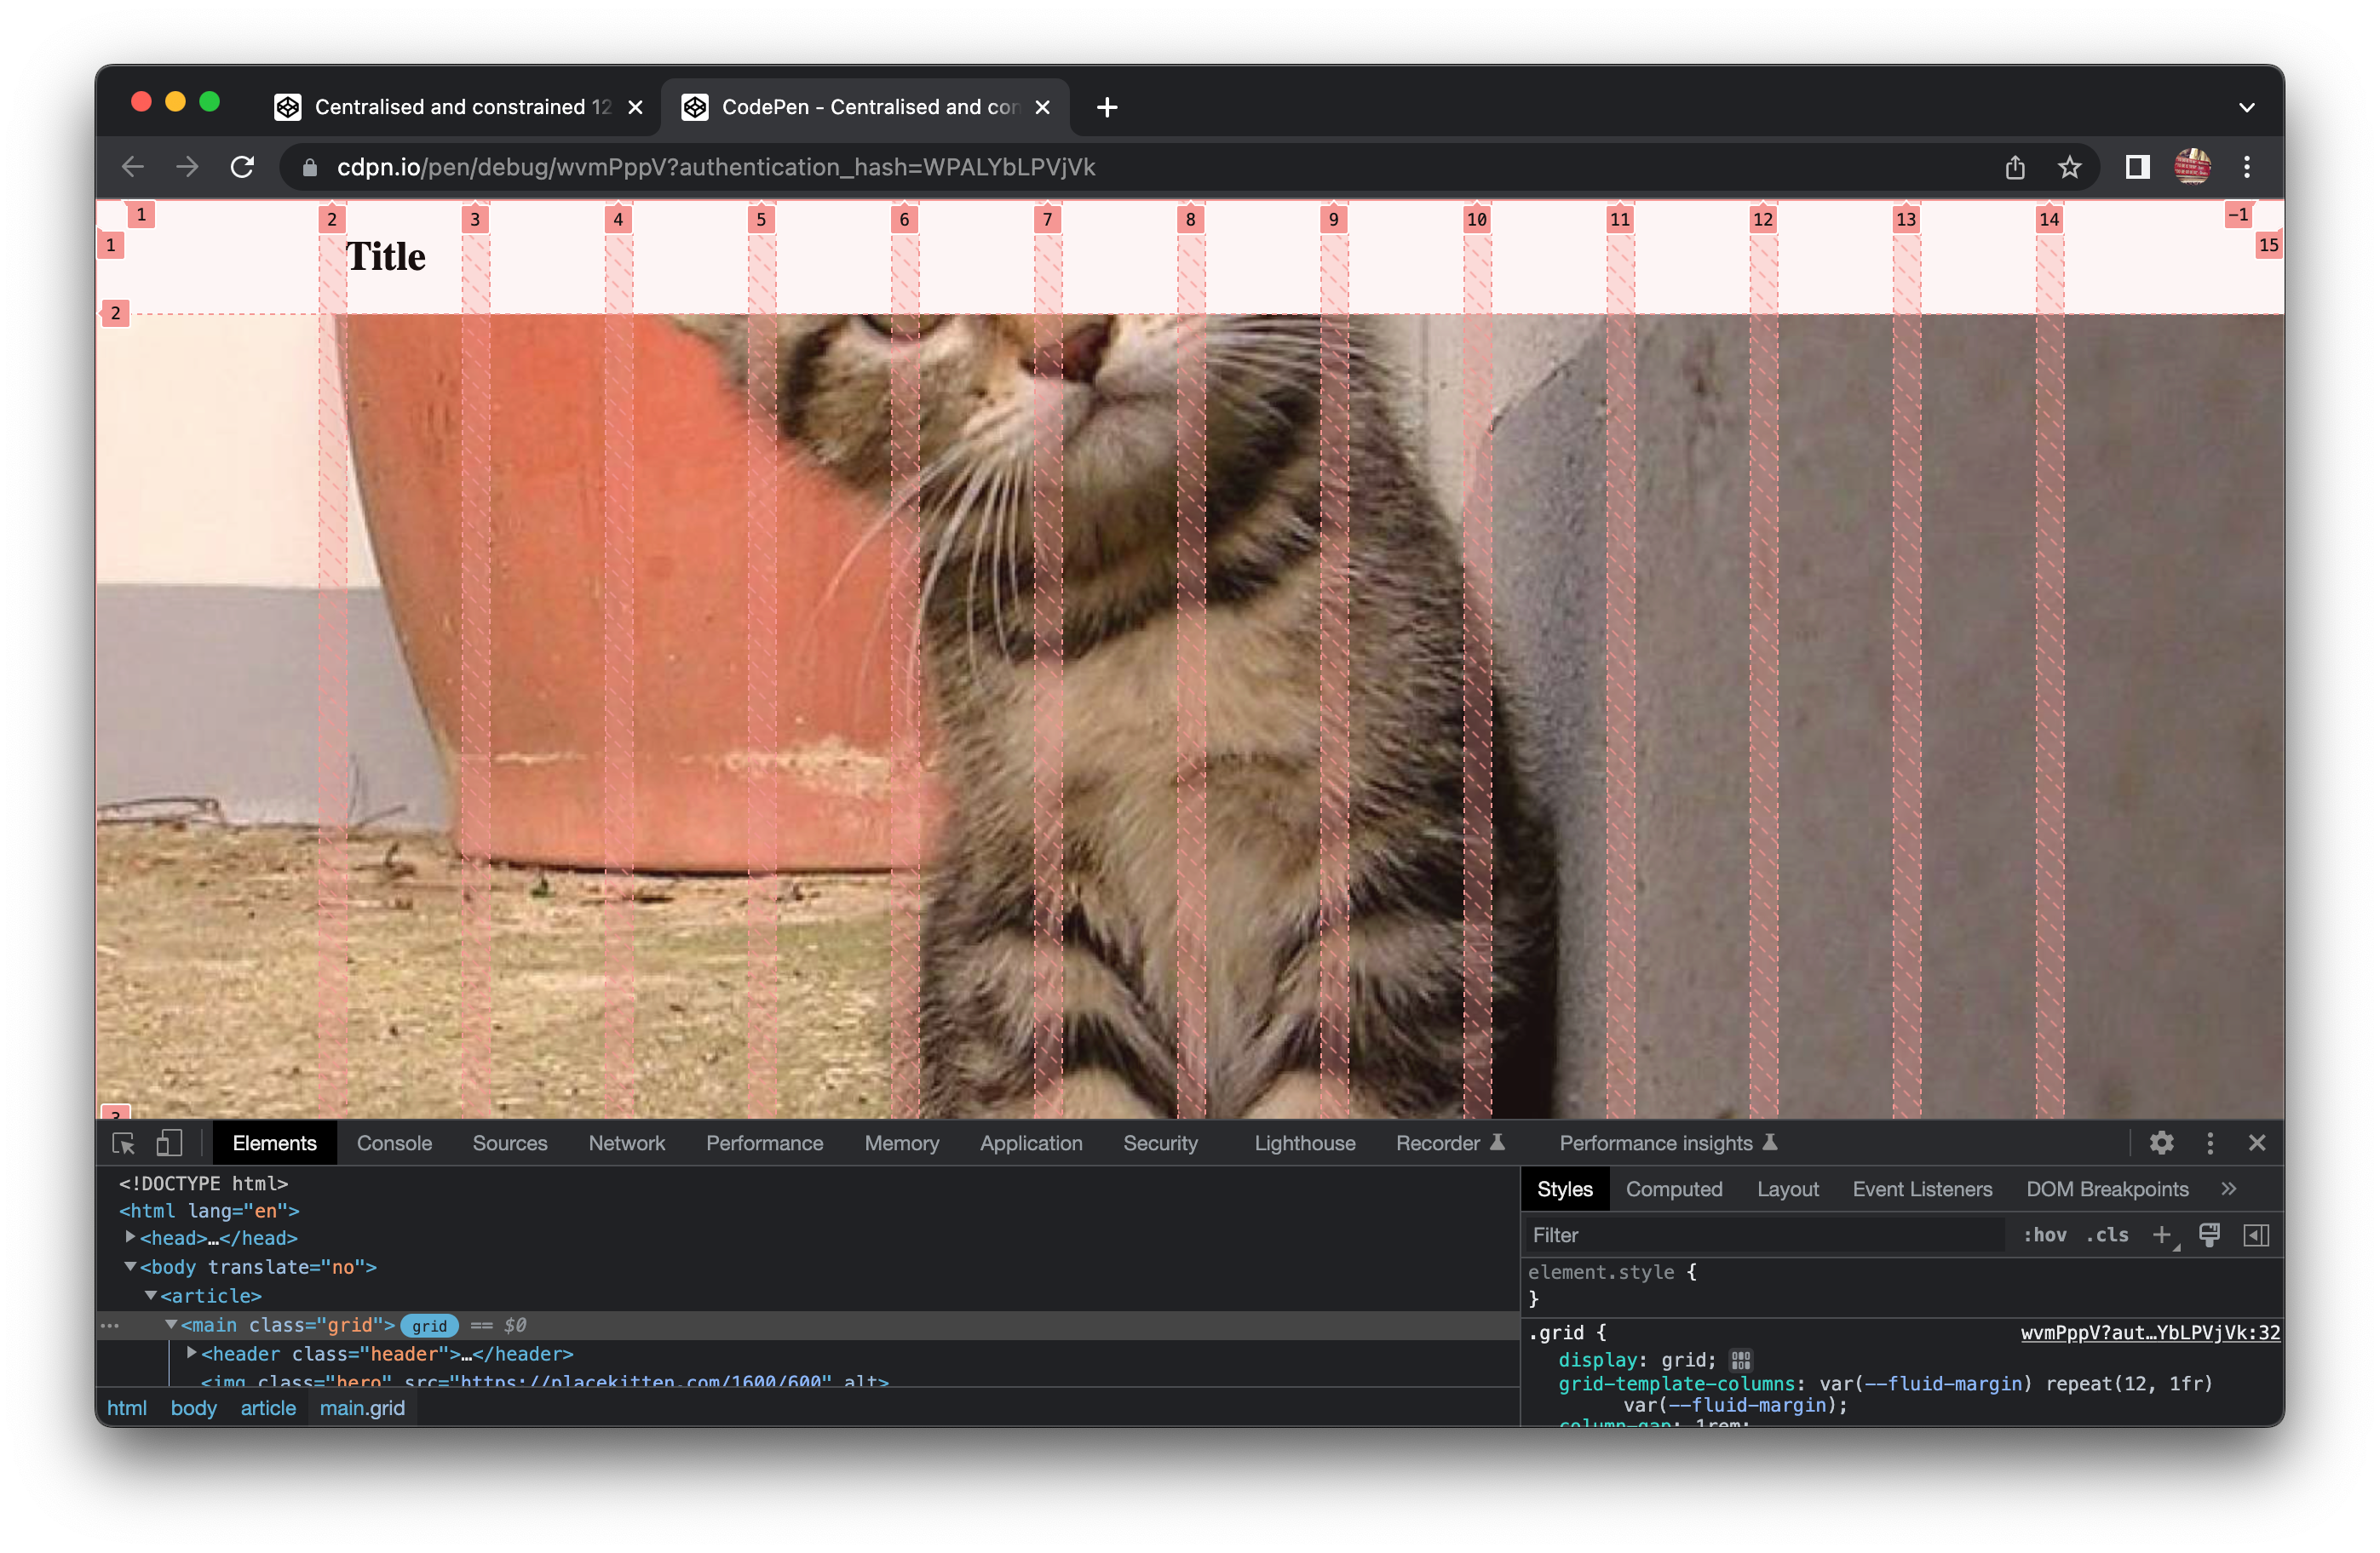Viewport: 2380px width, 1553px height.
Task: Show more sidebar tabs with the chevron
Action: (x=2228, y=1189)
